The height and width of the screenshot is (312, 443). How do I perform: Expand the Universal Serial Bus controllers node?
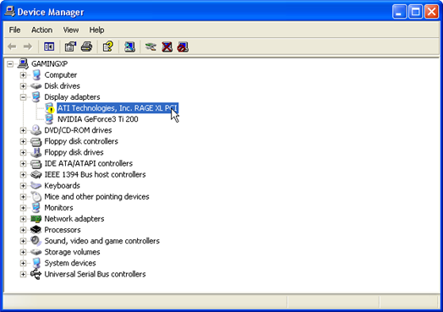[x=23, y=274]
